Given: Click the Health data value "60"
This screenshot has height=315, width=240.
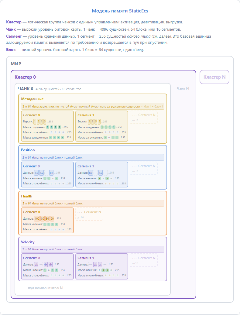Looking at the screenshot, I should coord(52,219).
